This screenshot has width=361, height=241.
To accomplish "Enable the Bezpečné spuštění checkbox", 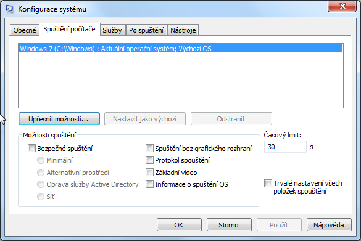I will tap(31, 149).
